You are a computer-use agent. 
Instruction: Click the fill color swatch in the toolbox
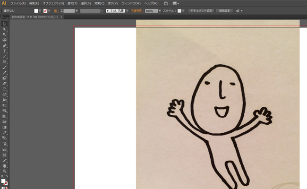[3, 181]
